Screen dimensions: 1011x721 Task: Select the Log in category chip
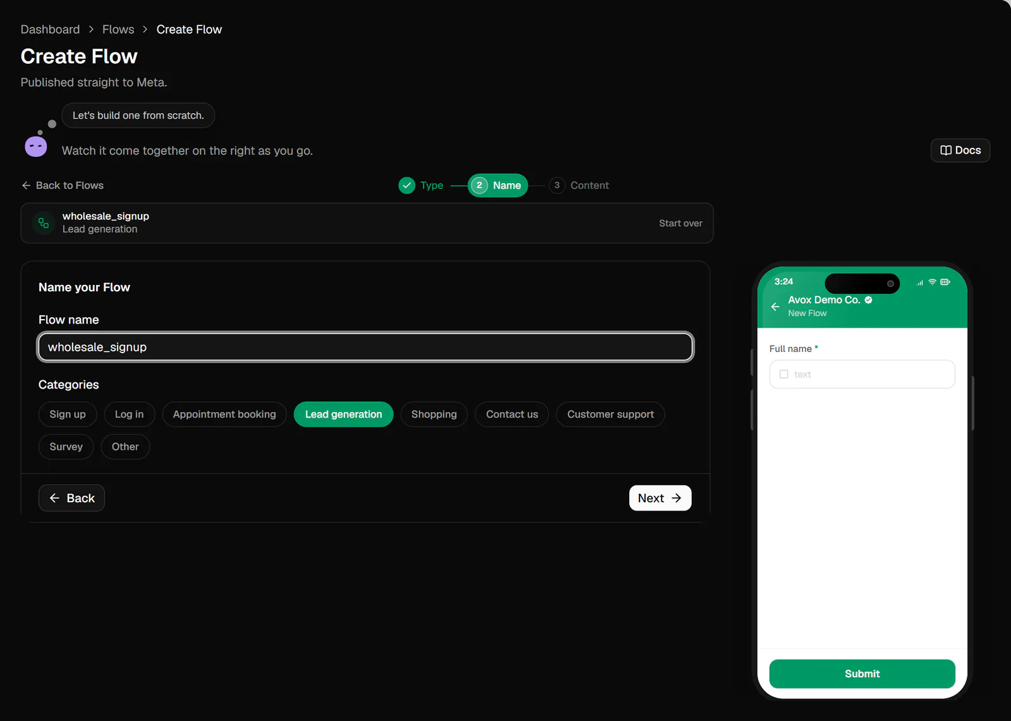point(130,415)
